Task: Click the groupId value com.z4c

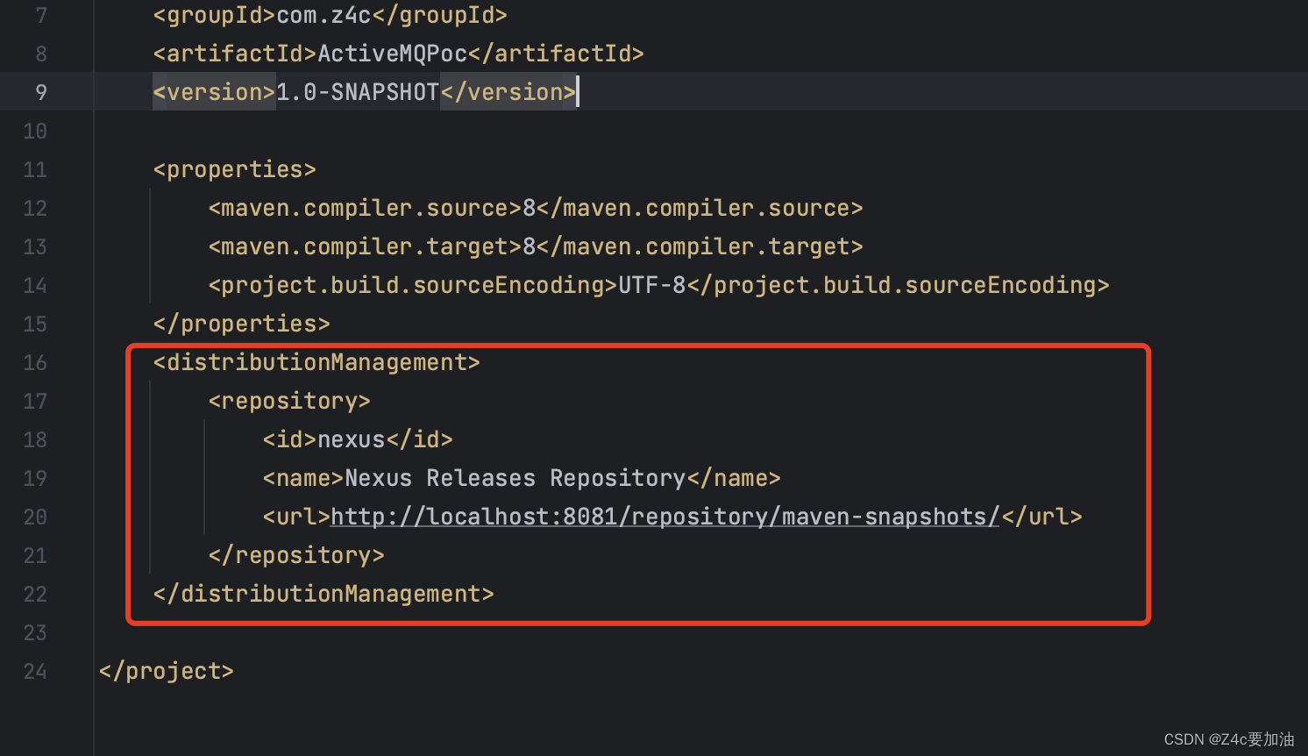Action: tap(324, 16)
